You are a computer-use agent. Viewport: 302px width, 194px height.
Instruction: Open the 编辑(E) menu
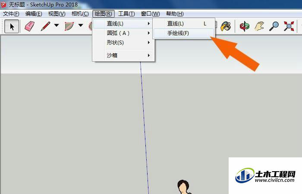pos(34,14)
